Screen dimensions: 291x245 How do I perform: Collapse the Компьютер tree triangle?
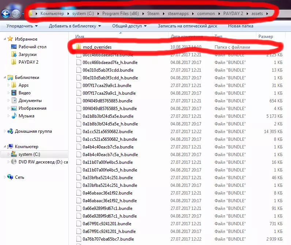(x=5, y=147)
